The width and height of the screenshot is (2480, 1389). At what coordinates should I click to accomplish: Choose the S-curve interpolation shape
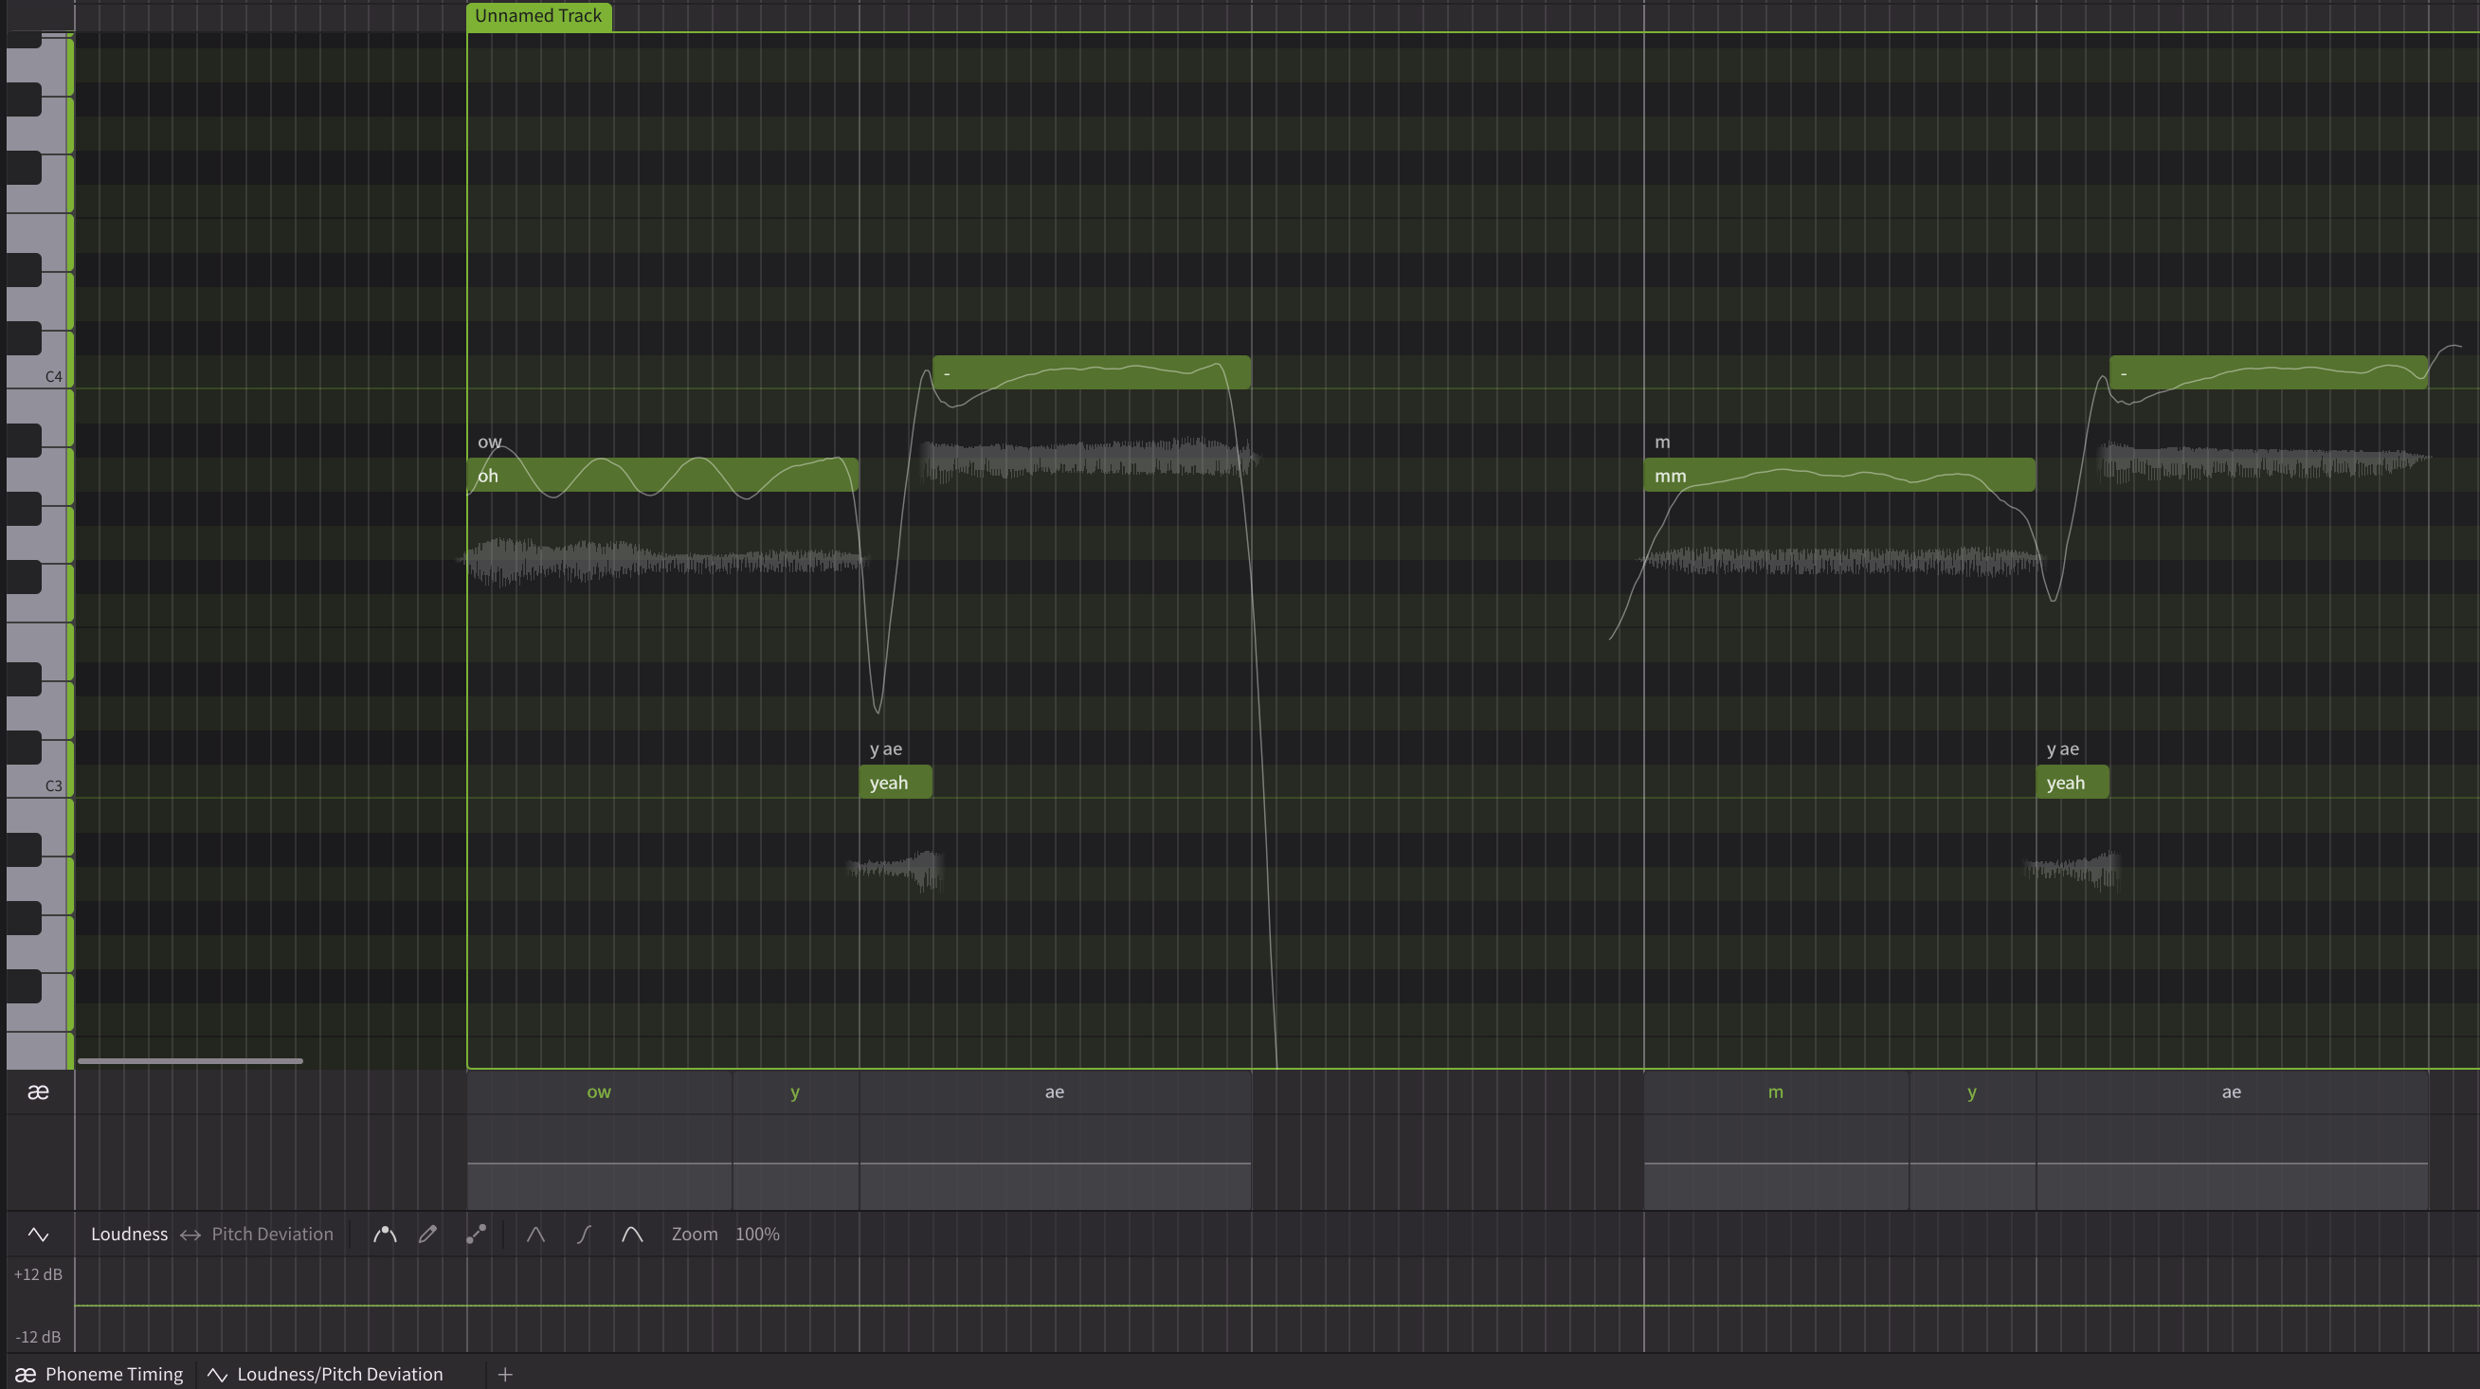click(x=584, y=1234)
